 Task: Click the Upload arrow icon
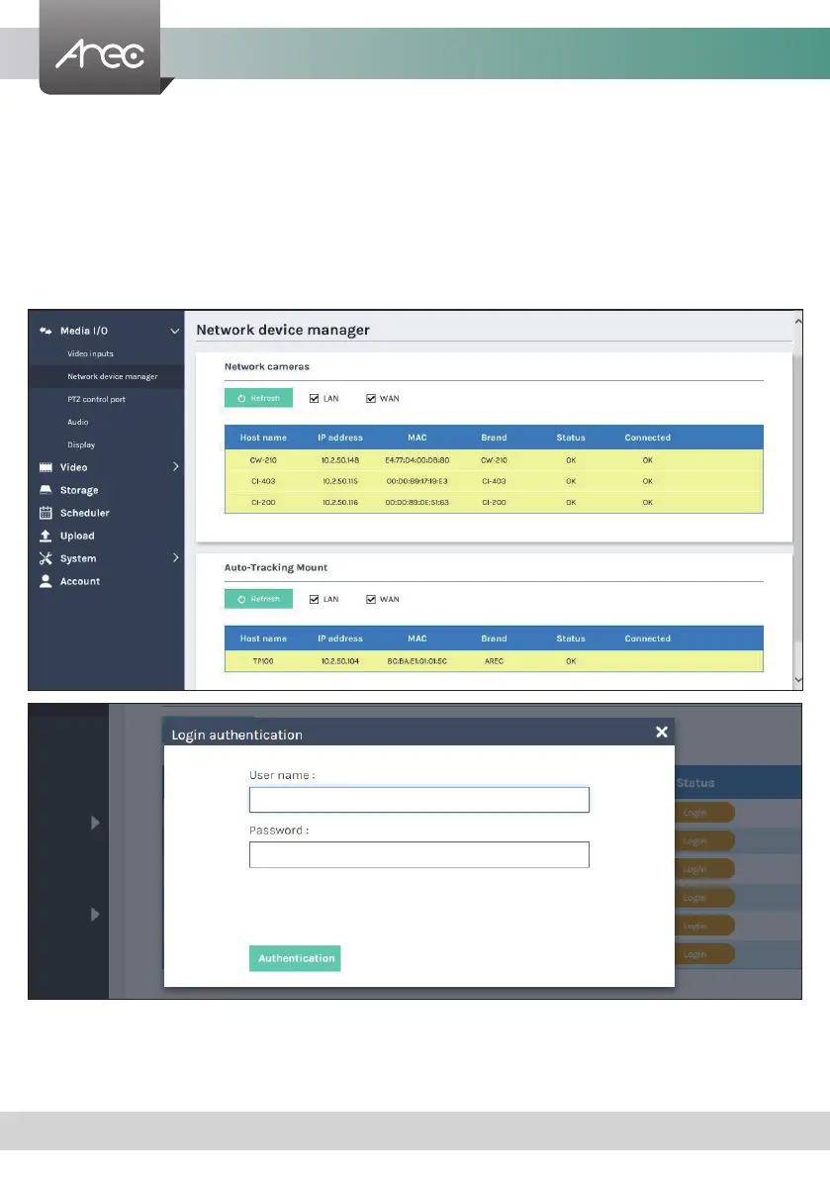click(46, 537)
